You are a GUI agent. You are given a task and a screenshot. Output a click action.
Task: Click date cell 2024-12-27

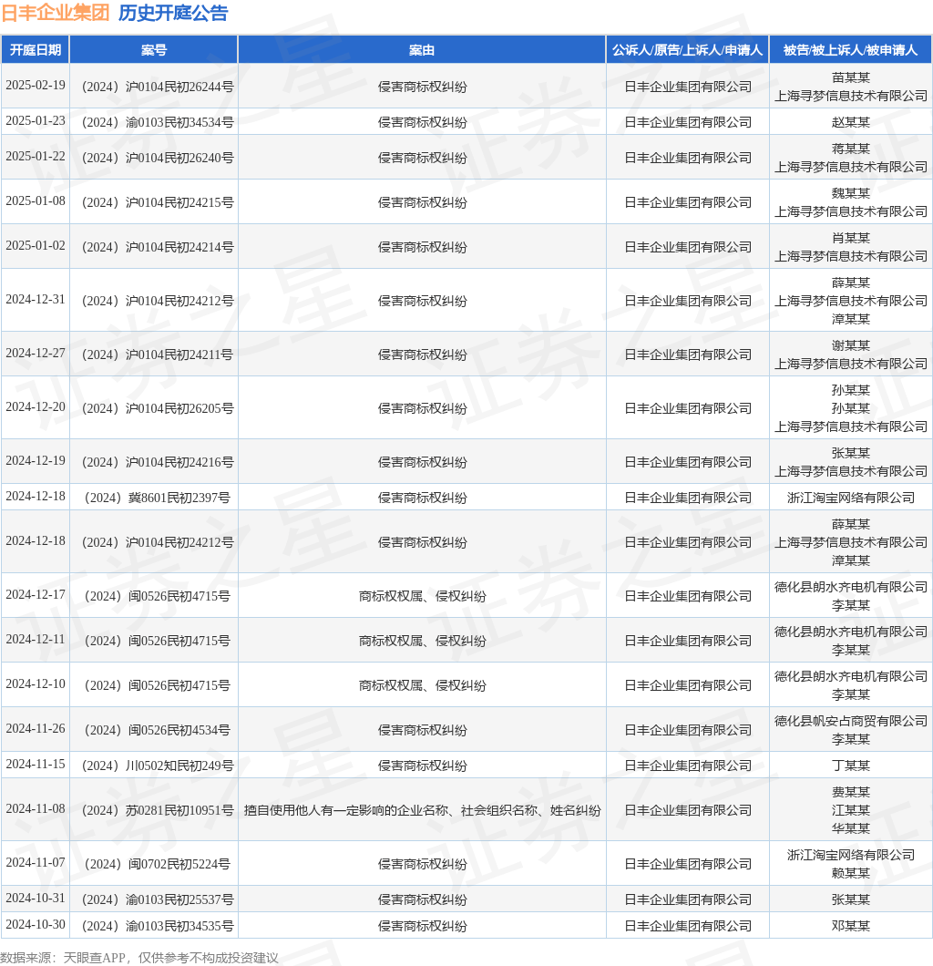36,353
